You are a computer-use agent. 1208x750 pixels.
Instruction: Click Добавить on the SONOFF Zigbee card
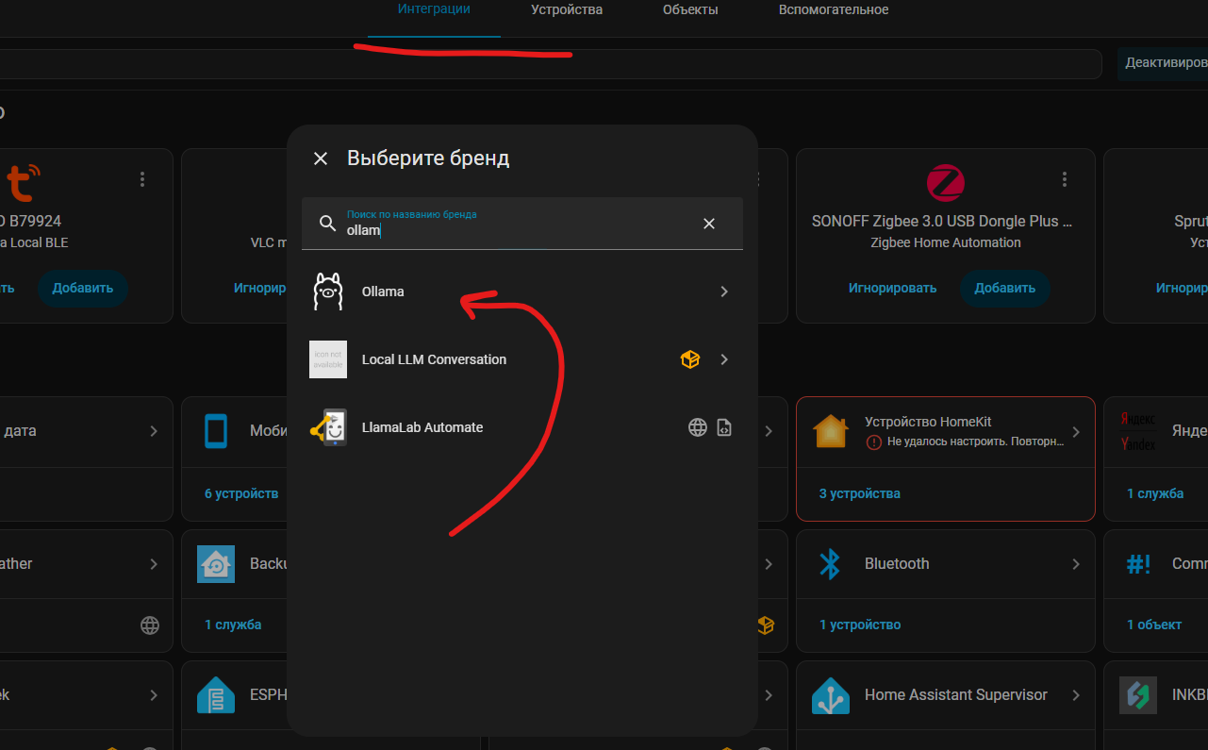pyautogui.click(x=1005, y=288)
